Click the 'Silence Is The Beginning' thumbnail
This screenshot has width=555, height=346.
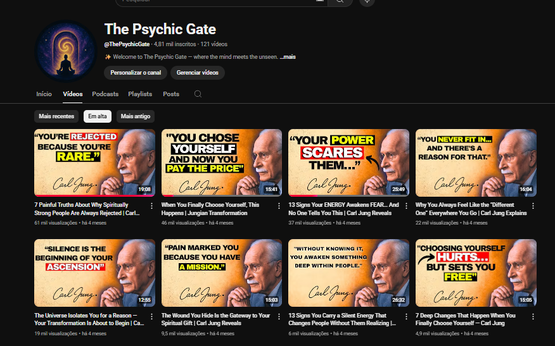94,273
